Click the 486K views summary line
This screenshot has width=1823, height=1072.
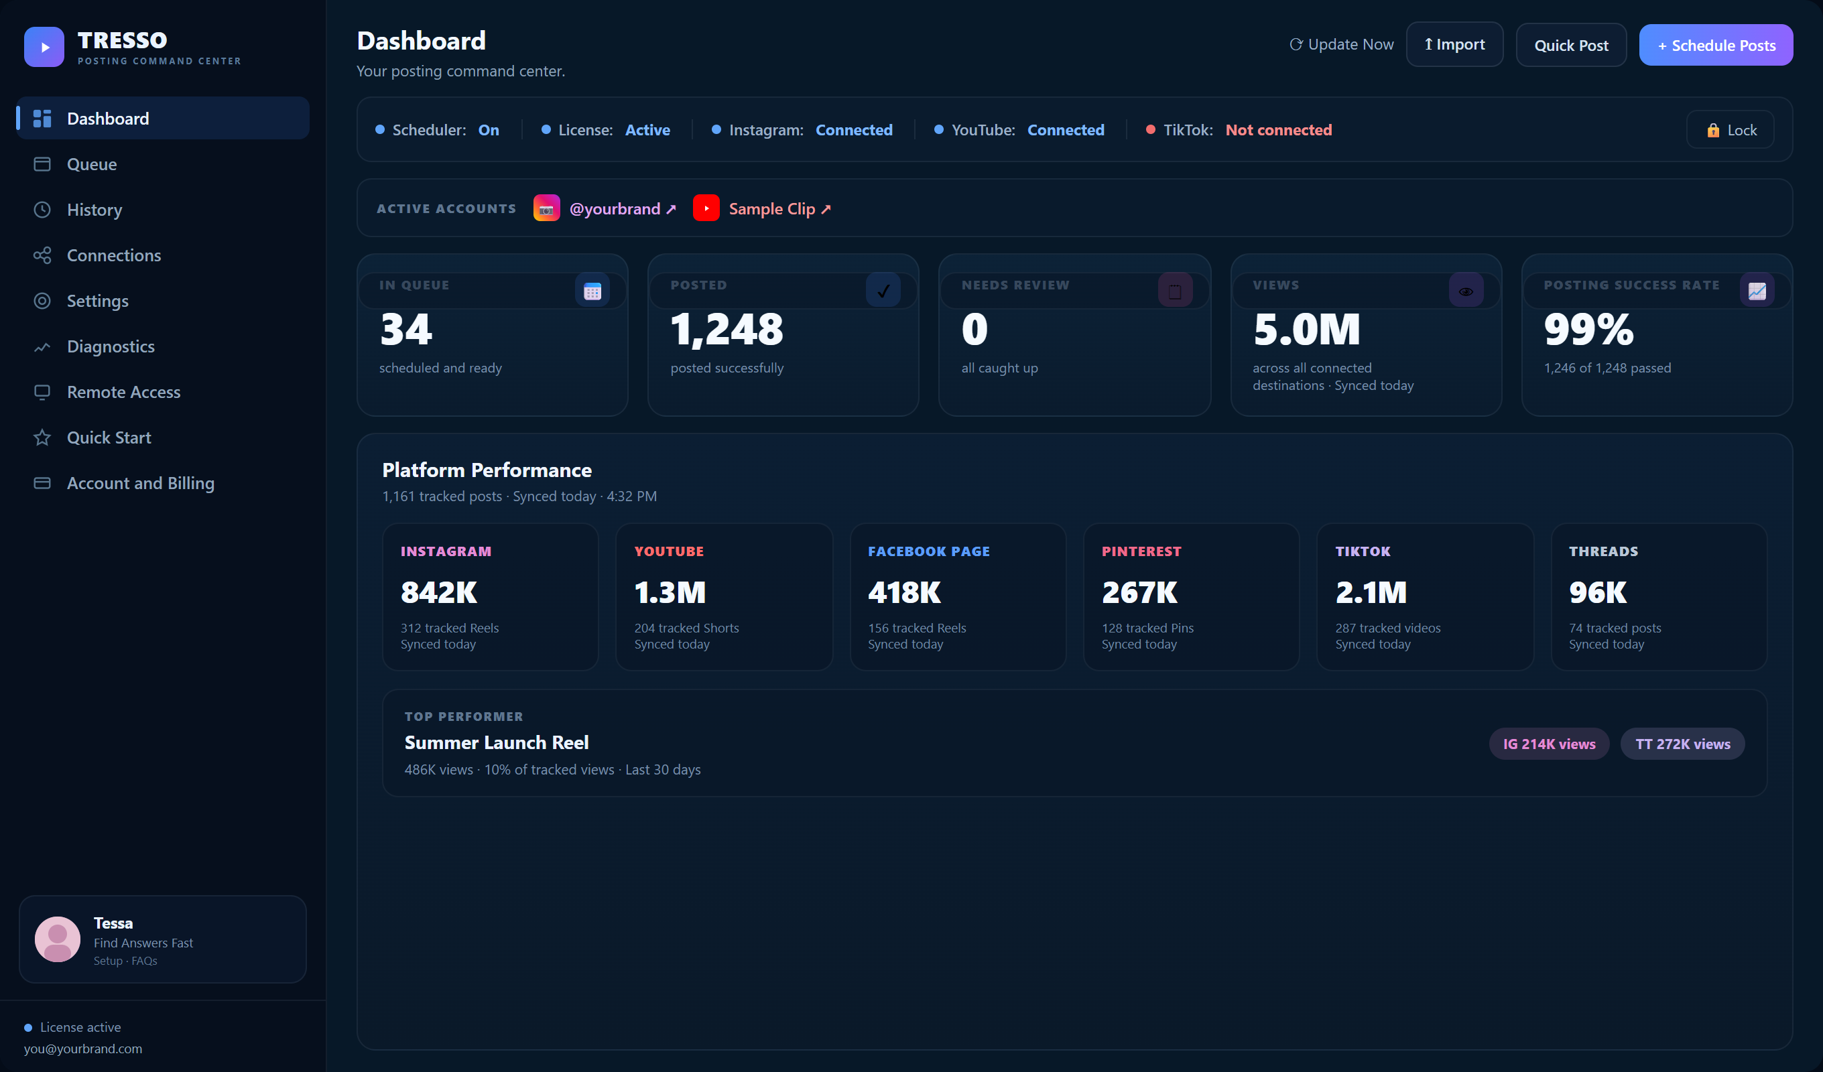point(553,770)
